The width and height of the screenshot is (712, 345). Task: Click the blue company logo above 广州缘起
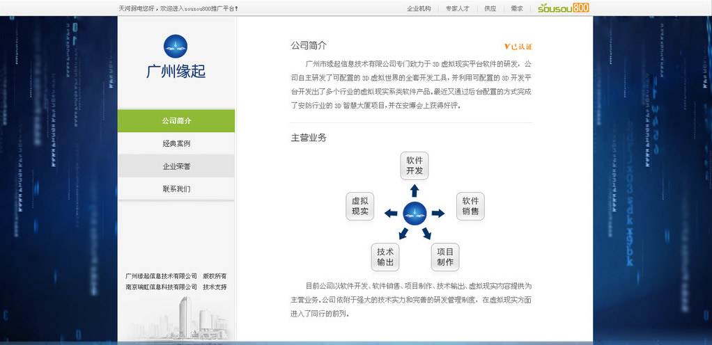pyautogui.click(x=176, y=46)
